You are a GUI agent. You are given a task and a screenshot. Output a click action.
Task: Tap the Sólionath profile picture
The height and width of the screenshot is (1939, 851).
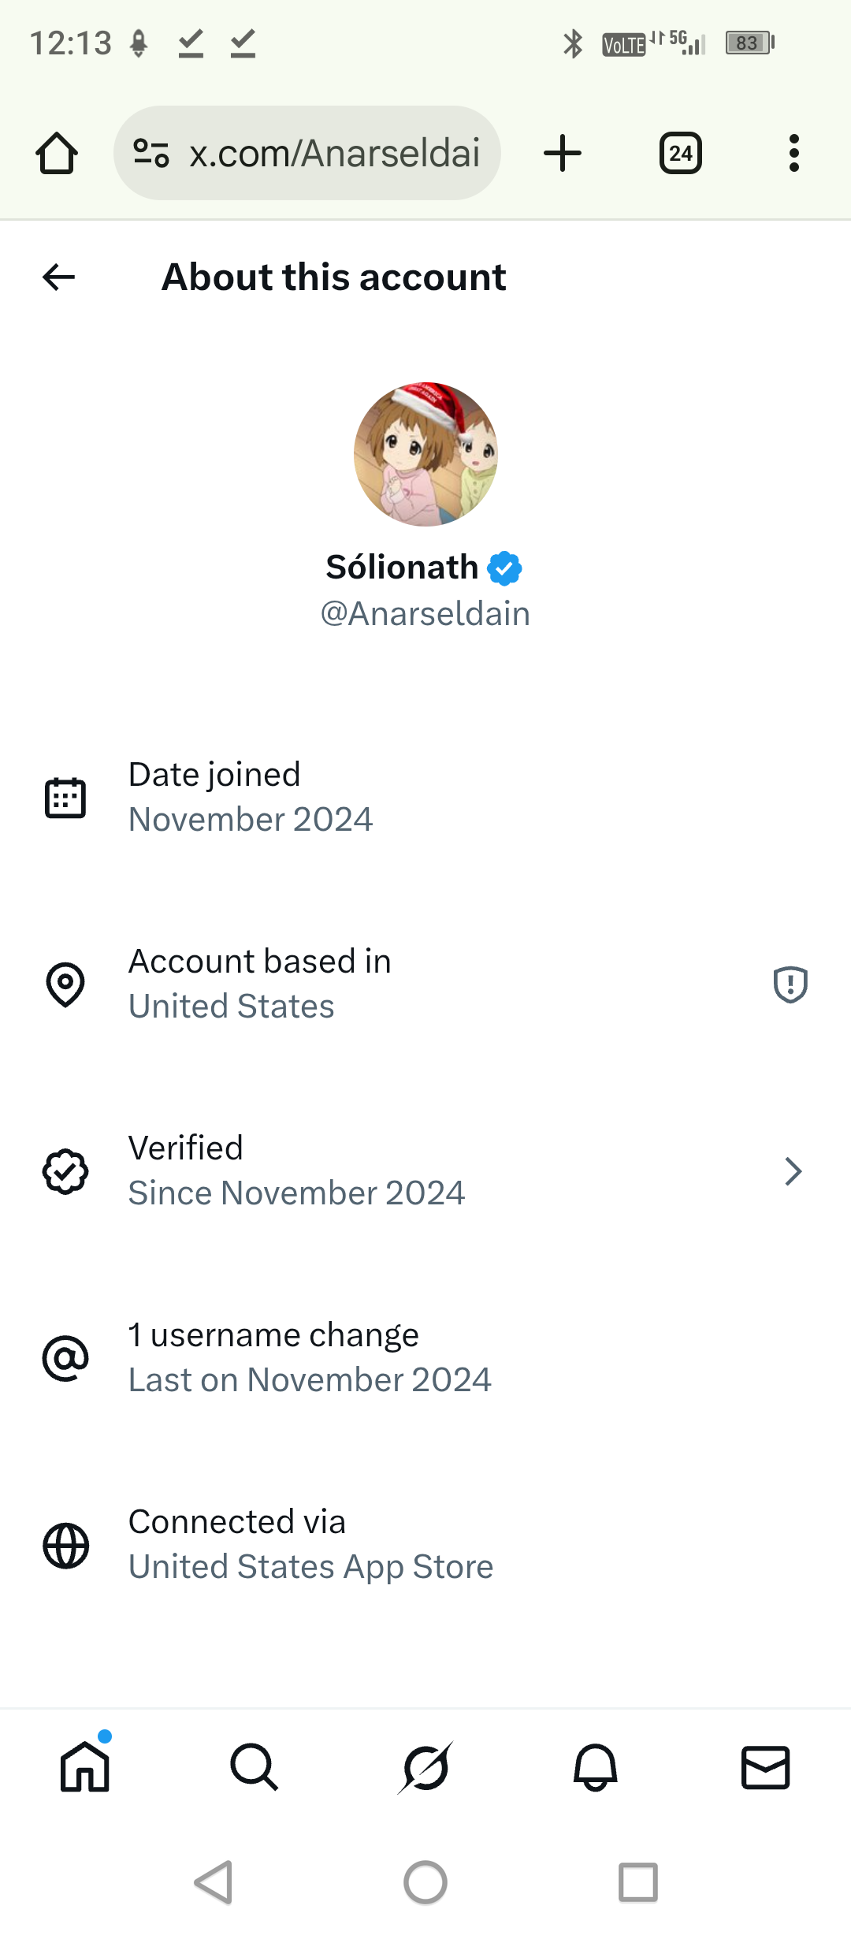pos(425,454)
